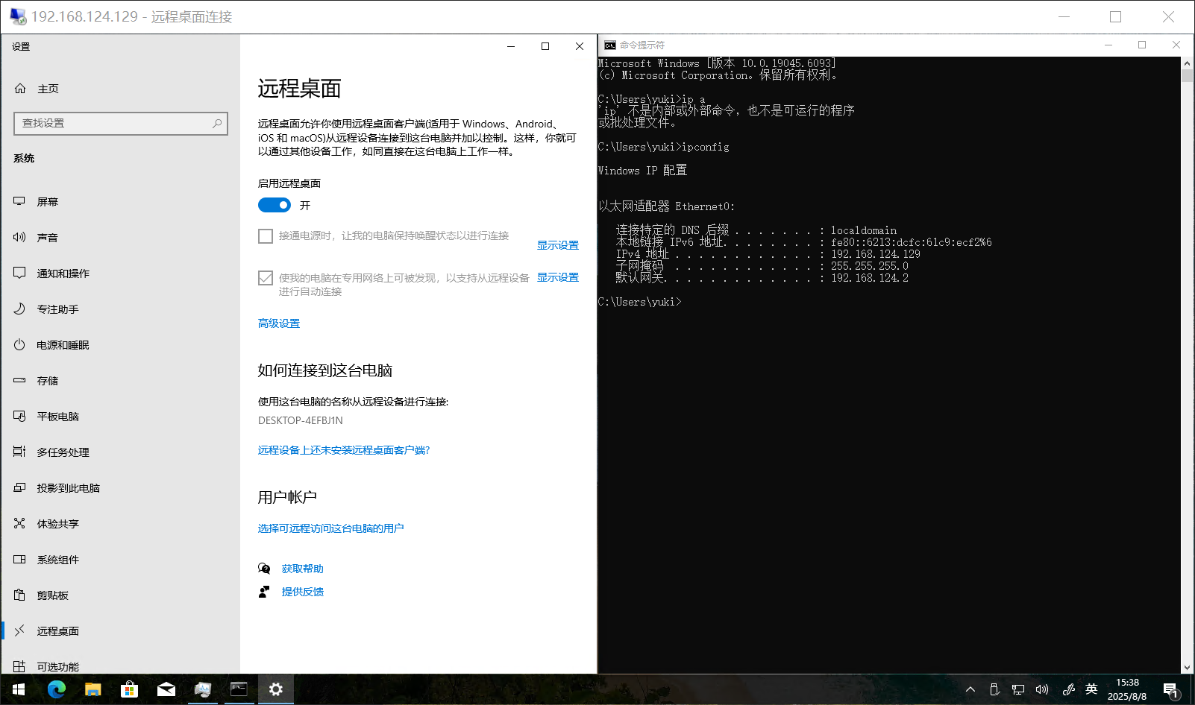Viewport: 1195px width, 705px height.
Task: Open the 高级设置 link
Action: [x=279, y=323]
